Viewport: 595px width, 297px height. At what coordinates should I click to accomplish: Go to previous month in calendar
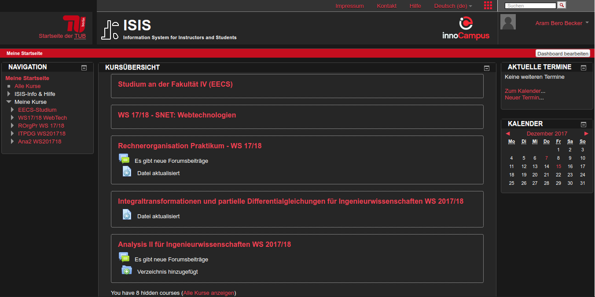click(x=508, y=133)
